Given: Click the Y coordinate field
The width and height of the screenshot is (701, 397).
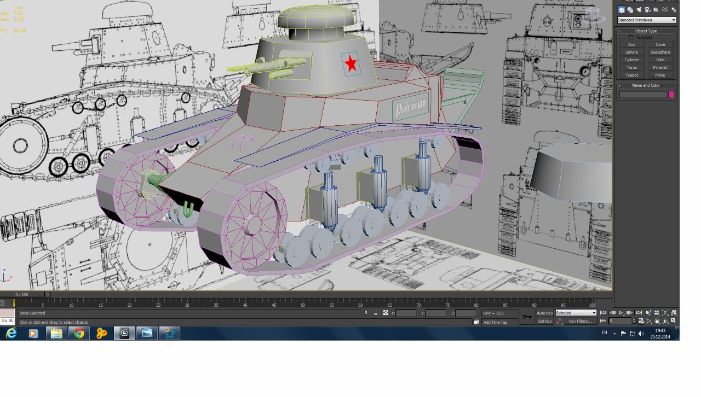Looking at the screenshot, I should click(436, 313).
